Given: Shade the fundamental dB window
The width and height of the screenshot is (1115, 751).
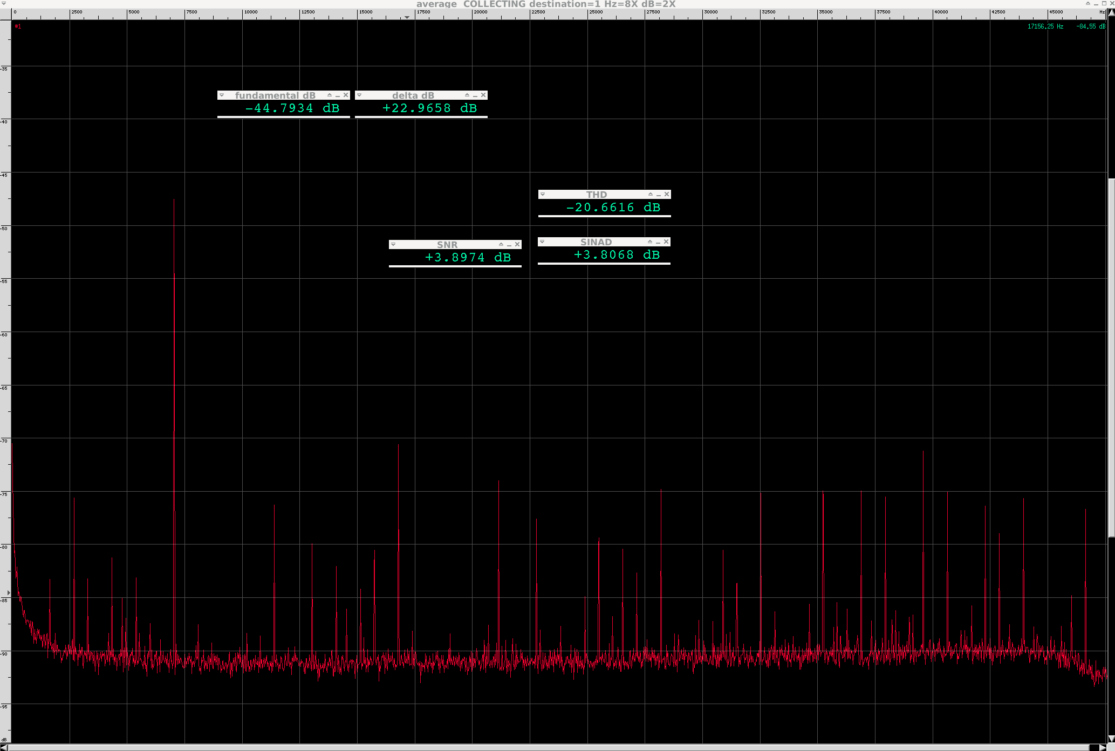Looking at the screenshot, I should coord(330,95).
